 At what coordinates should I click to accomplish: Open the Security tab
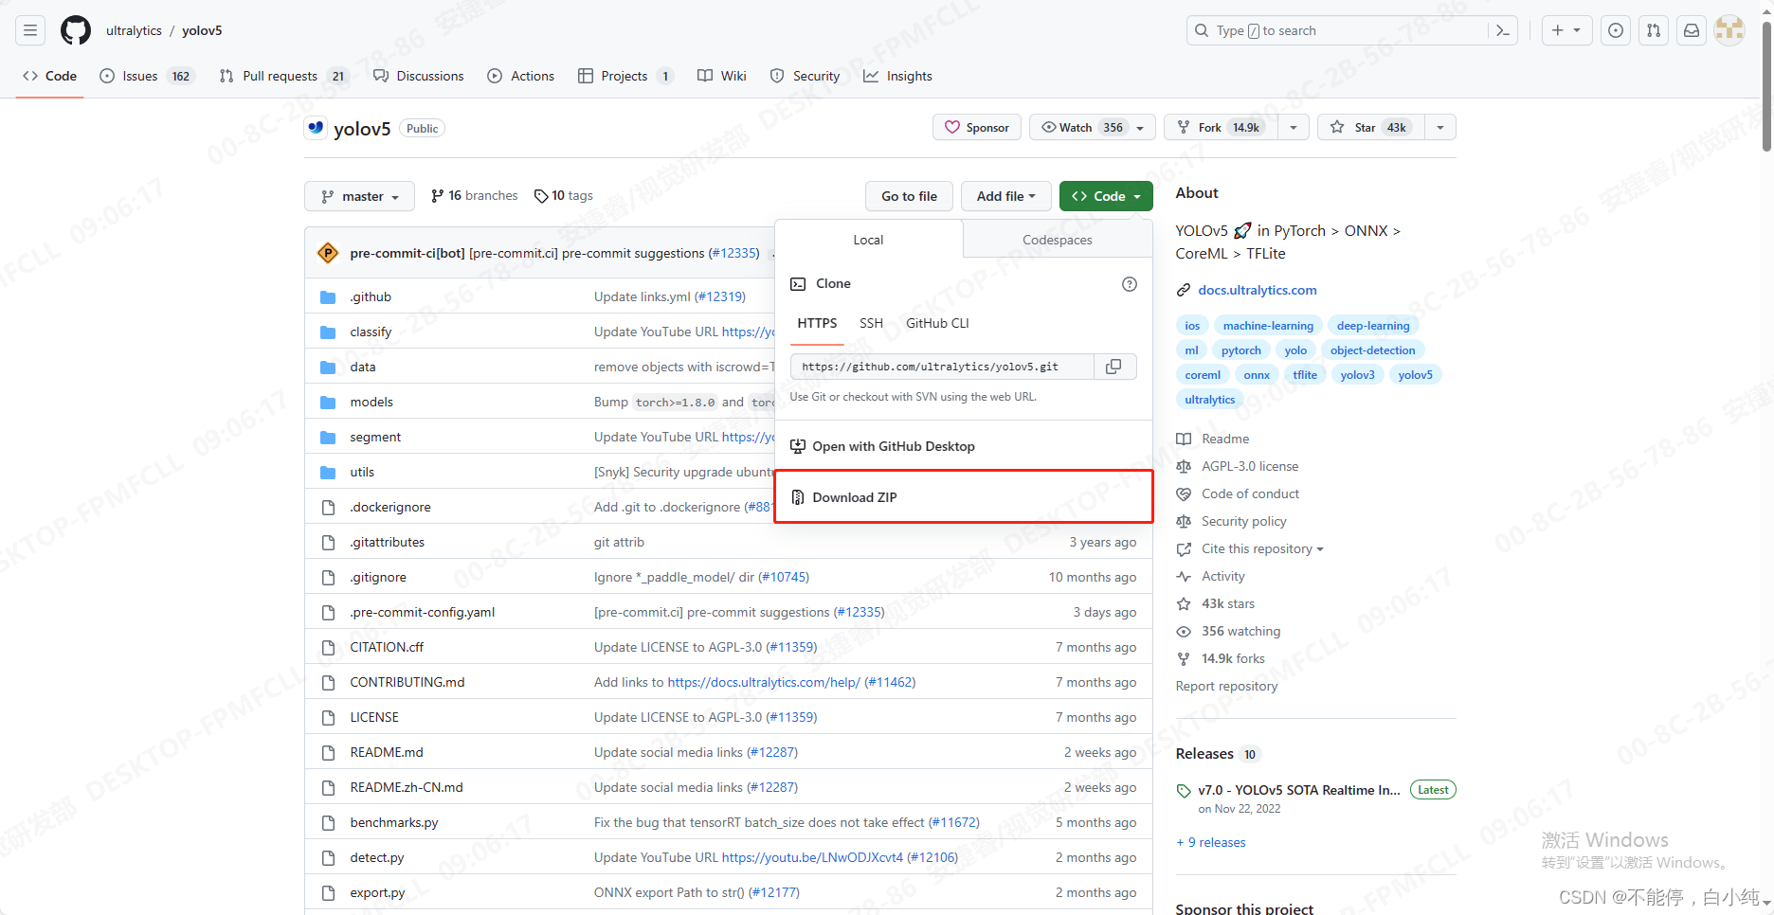805,76
